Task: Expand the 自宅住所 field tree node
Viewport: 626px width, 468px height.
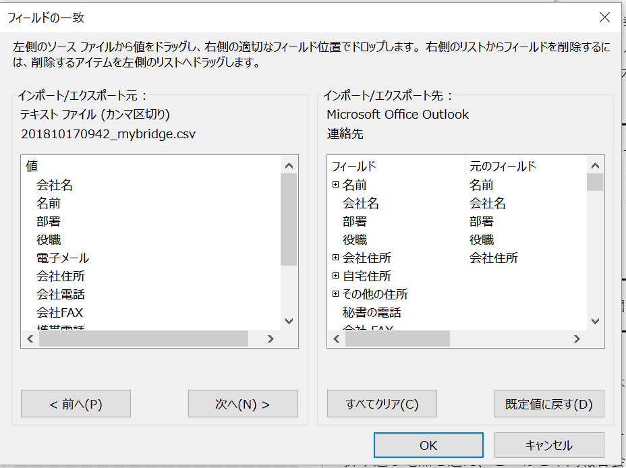Action: tap(335, 276)
